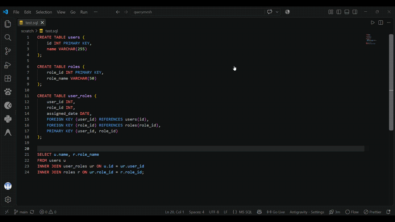Open the paw print extension view
Image resolution: width=395 pixels, height=222 pixels.
tap(8, 92)
